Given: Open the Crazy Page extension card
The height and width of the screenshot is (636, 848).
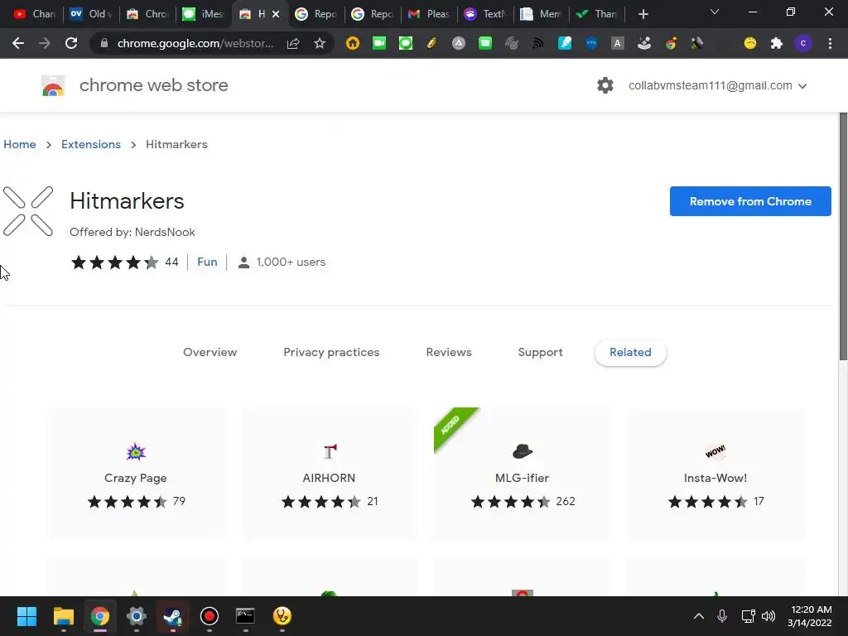Looking at the screenshot, I should click(x=136, y=473).
